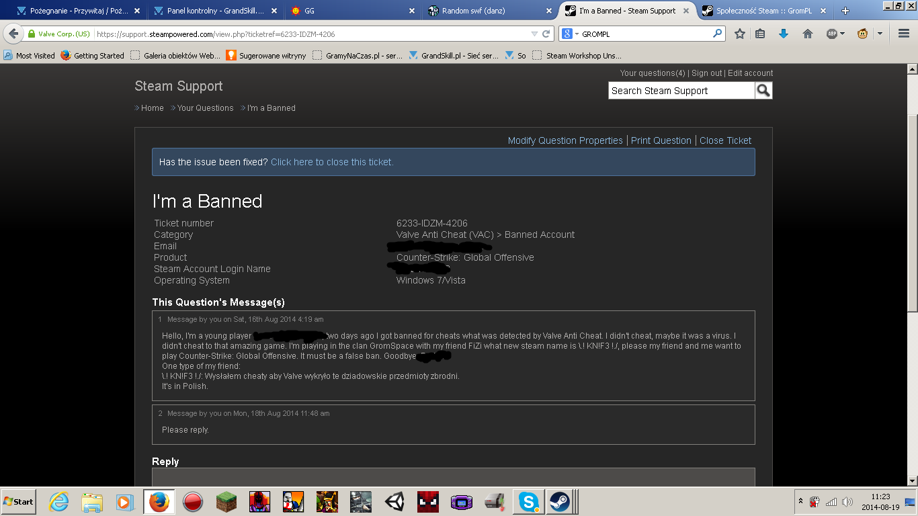Open the bookmarks list icon

pyautogui.click(x=760, y=34)
